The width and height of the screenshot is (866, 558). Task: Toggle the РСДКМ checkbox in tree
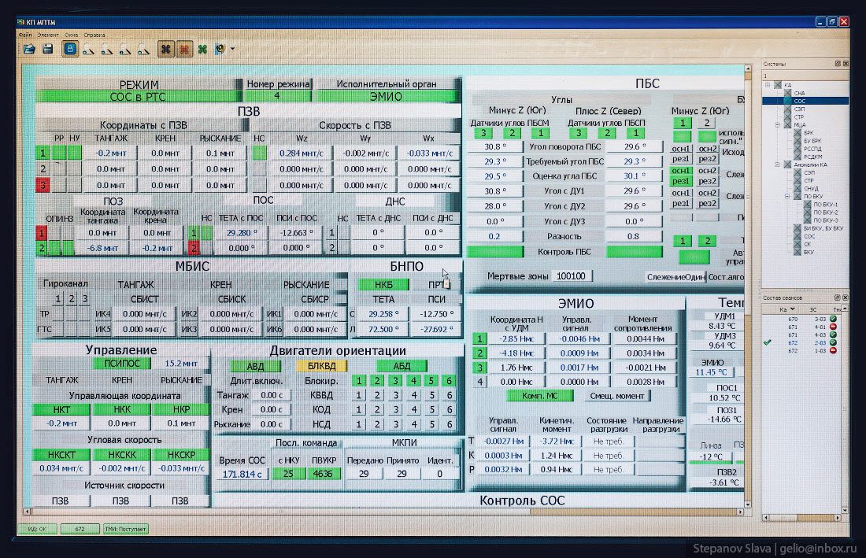(797, 157)
